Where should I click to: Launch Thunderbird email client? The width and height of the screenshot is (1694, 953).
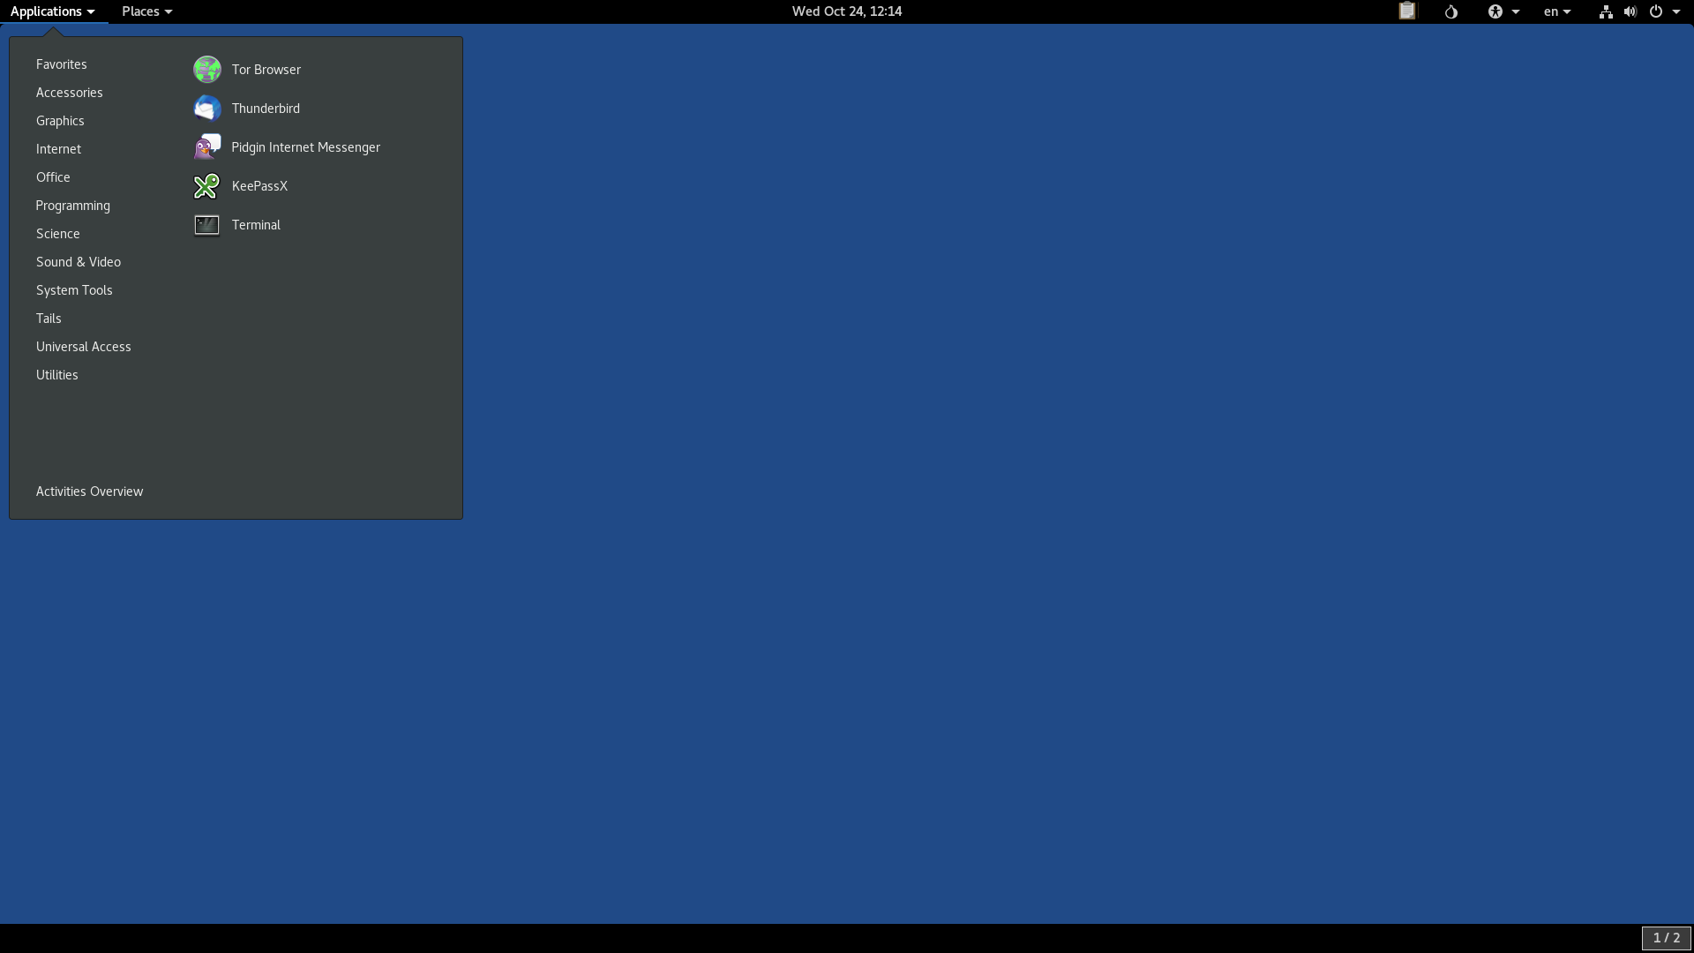click(266, 109)
